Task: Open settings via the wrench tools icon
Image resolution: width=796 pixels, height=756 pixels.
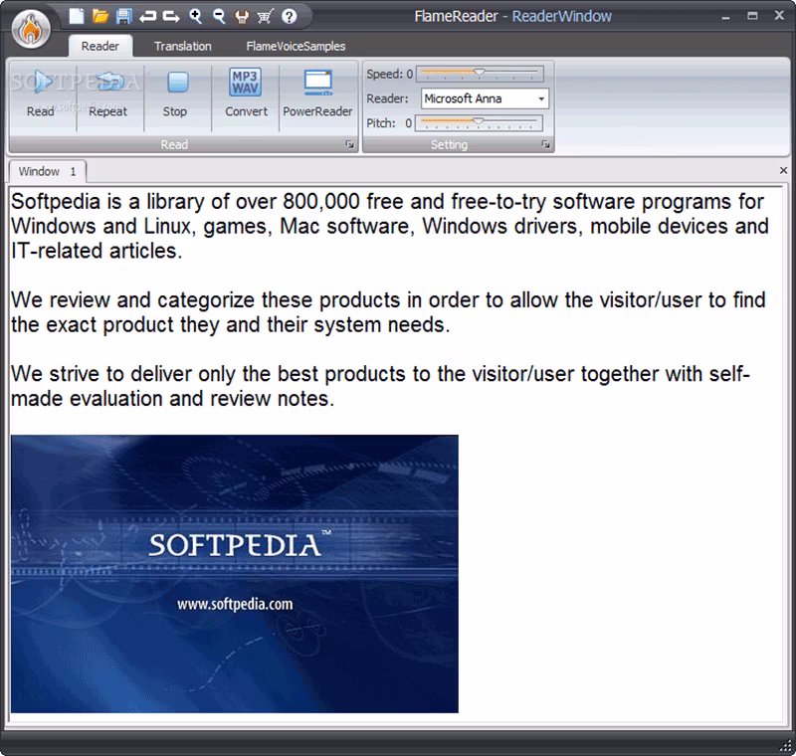Action: 242,17
